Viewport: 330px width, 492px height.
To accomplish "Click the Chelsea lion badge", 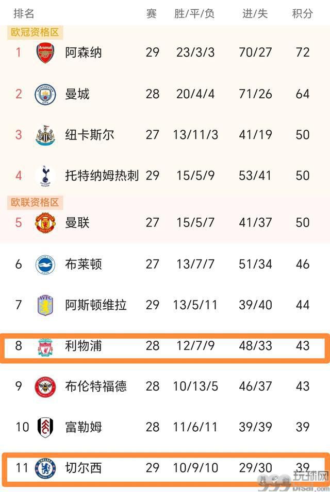I will point(45,468).
